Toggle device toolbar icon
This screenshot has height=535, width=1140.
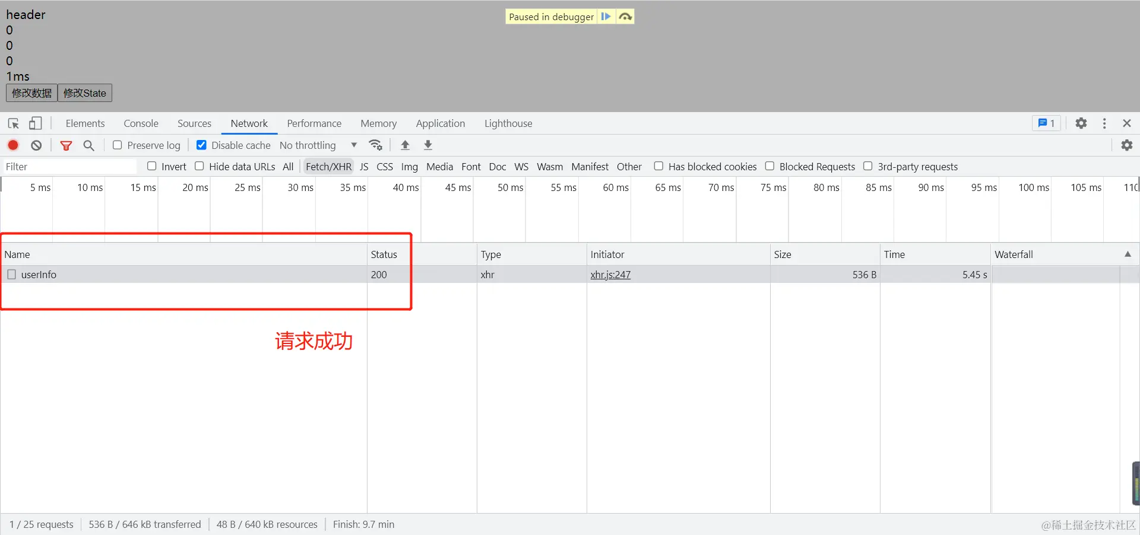[x=36, y=123]
